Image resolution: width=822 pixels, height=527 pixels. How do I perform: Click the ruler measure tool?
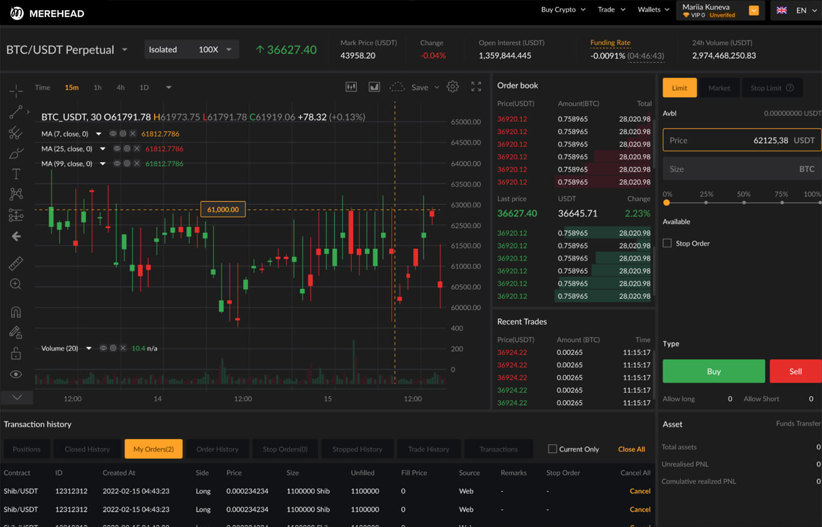pyautogui.click(x=16, y=263)
